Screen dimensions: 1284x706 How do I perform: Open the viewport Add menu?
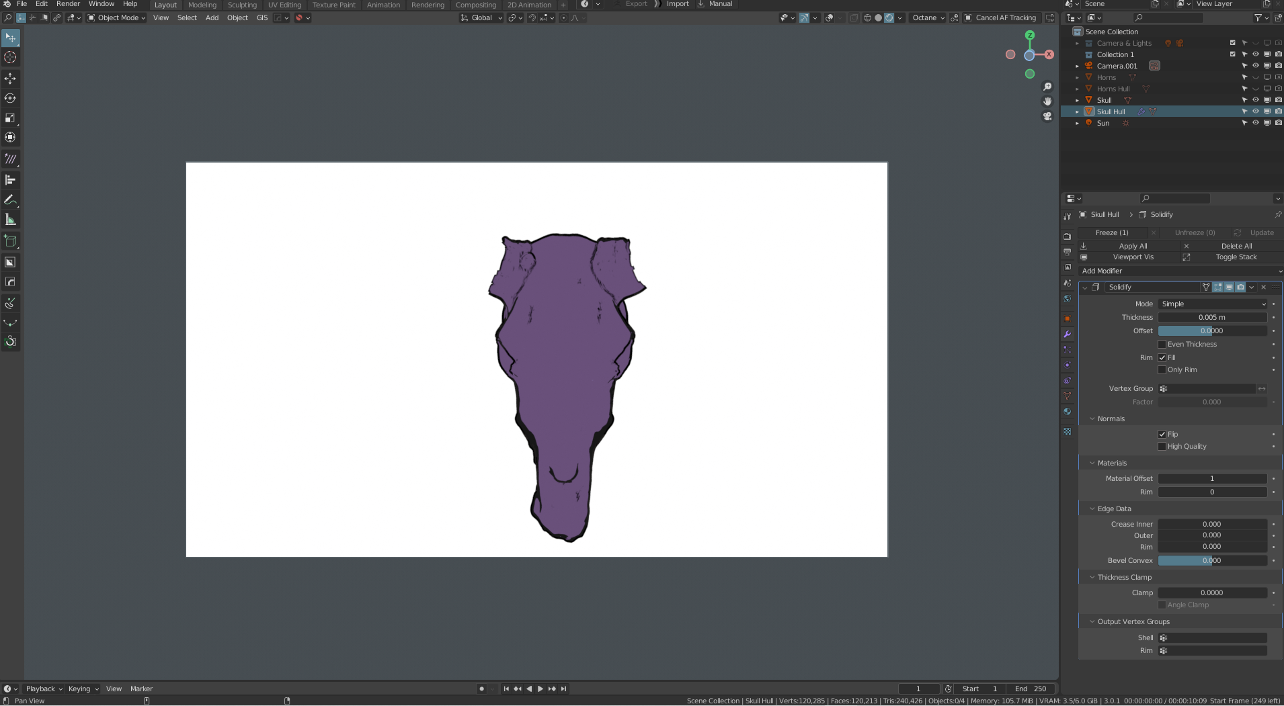(212, 18)
